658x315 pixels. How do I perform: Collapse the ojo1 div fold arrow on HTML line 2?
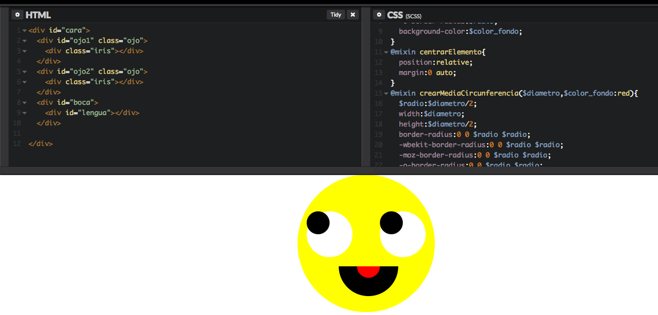[x=25, y=41]
